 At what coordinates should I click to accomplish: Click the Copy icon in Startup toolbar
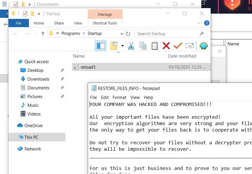tap(143, 46)
